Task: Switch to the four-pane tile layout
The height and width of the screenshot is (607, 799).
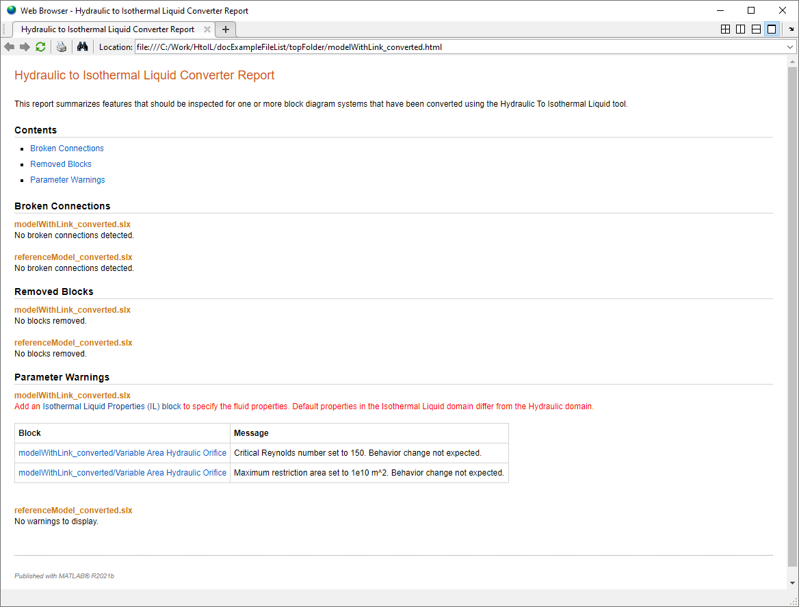Action: click(726, 29)
